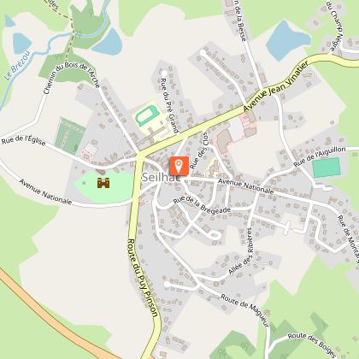Click the Avenue Jean Vinatier label

(276, 86)
